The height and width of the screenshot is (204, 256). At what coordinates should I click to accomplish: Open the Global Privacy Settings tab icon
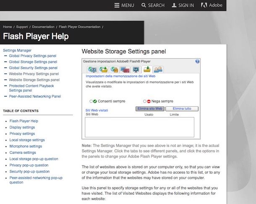tap(93, 70)
